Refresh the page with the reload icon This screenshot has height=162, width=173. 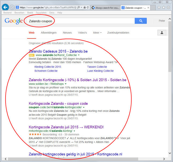click(x=88, y=8)
